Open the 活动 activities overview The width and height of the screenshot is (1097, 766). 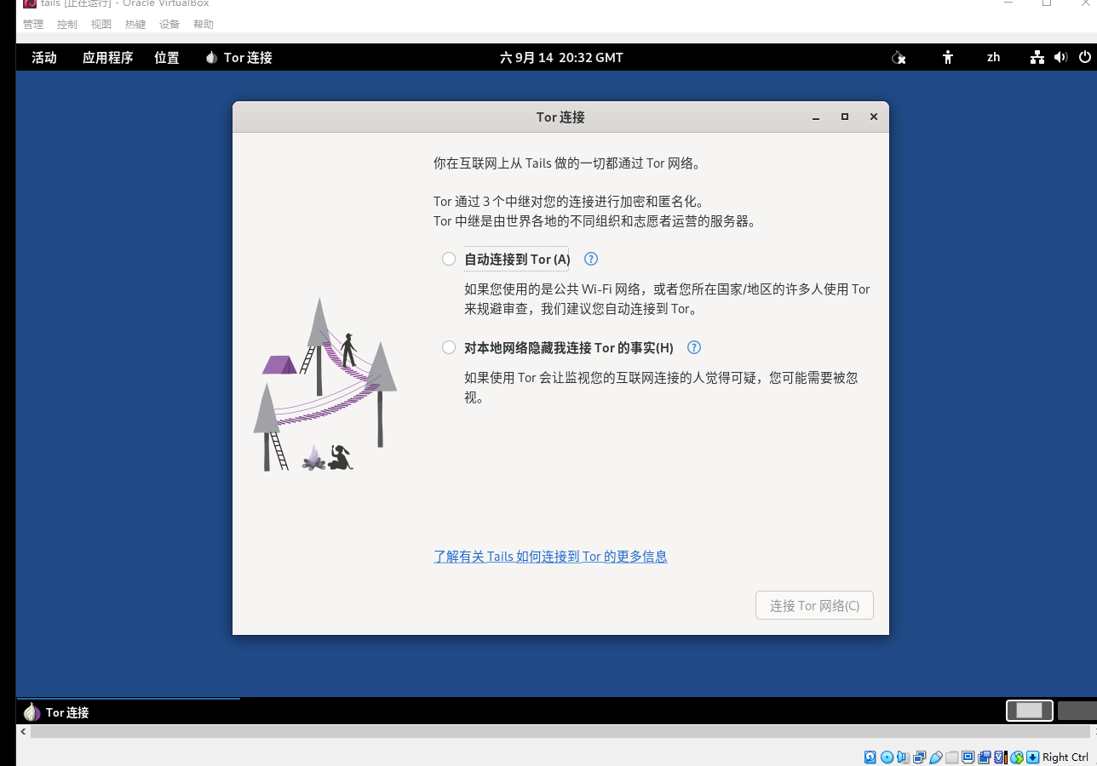(43, 58)
